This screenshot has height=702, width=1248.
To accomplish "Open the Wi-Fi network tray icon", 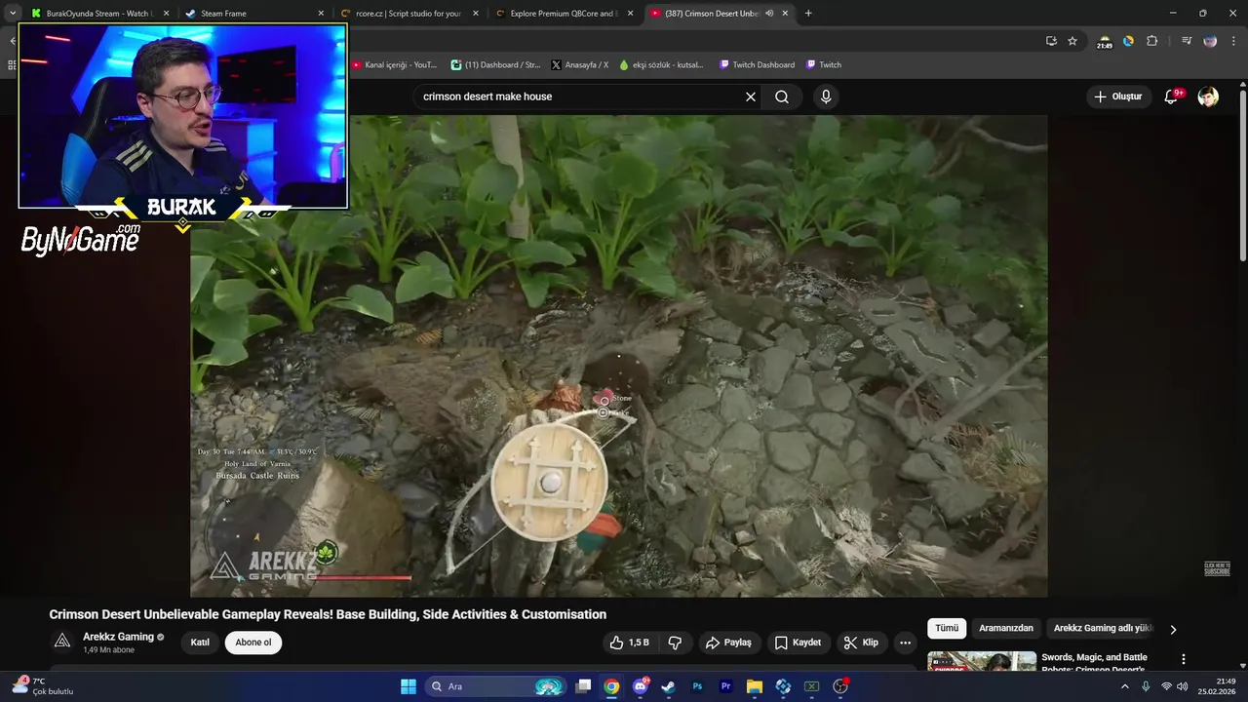I will [1166, 686].
